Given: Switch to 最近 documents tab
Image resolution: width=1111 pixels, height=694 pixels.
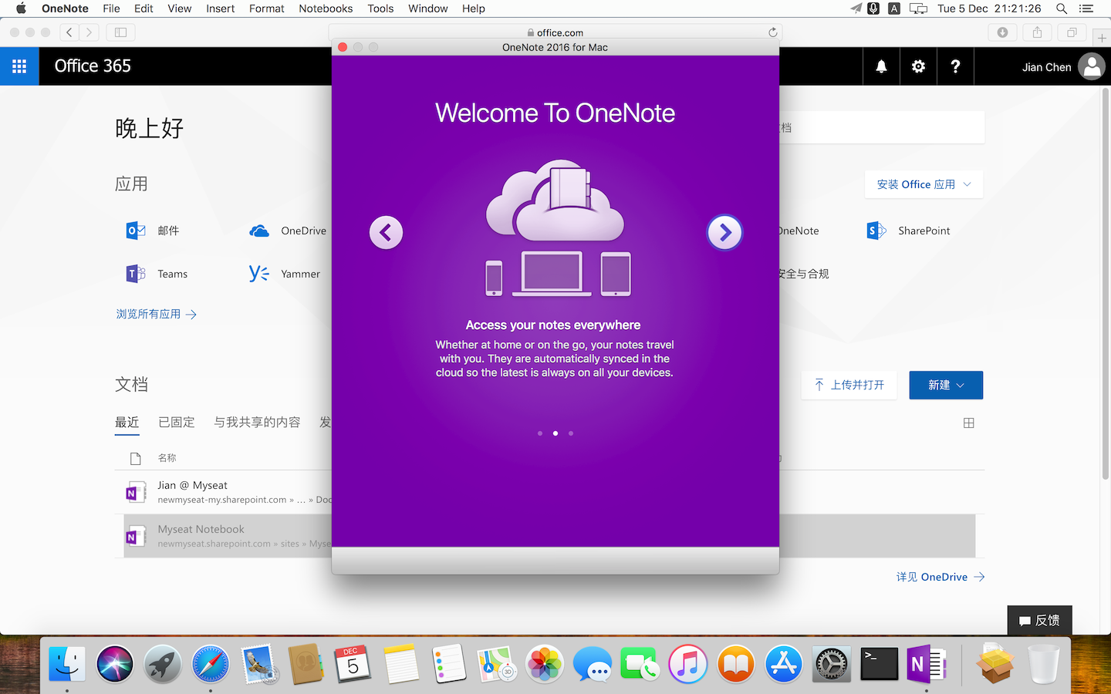Looking at the screenshot, I should [127, 423].
